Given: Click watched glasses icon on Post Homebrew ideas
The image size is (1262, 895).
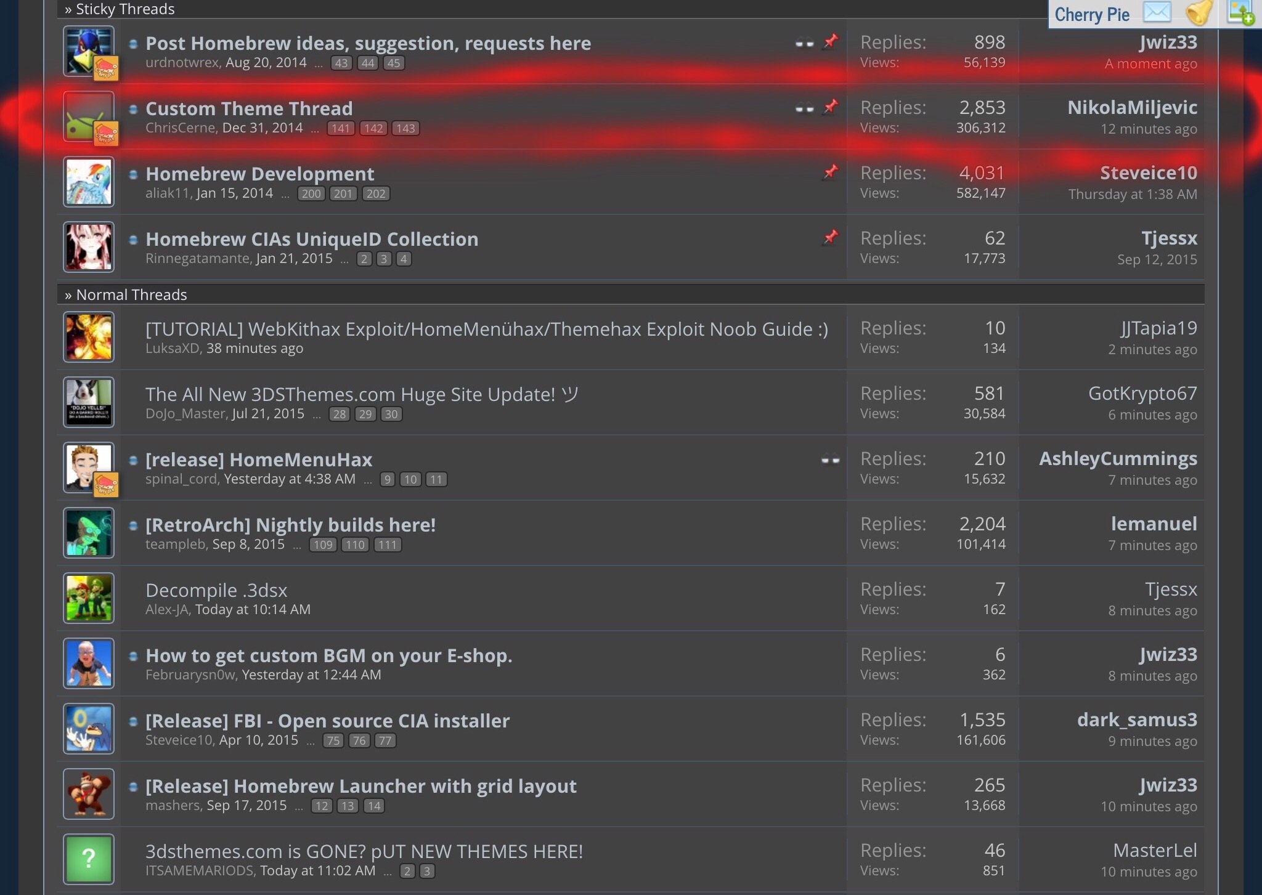Looking at the screenshot, I should (x=804, y=43).
